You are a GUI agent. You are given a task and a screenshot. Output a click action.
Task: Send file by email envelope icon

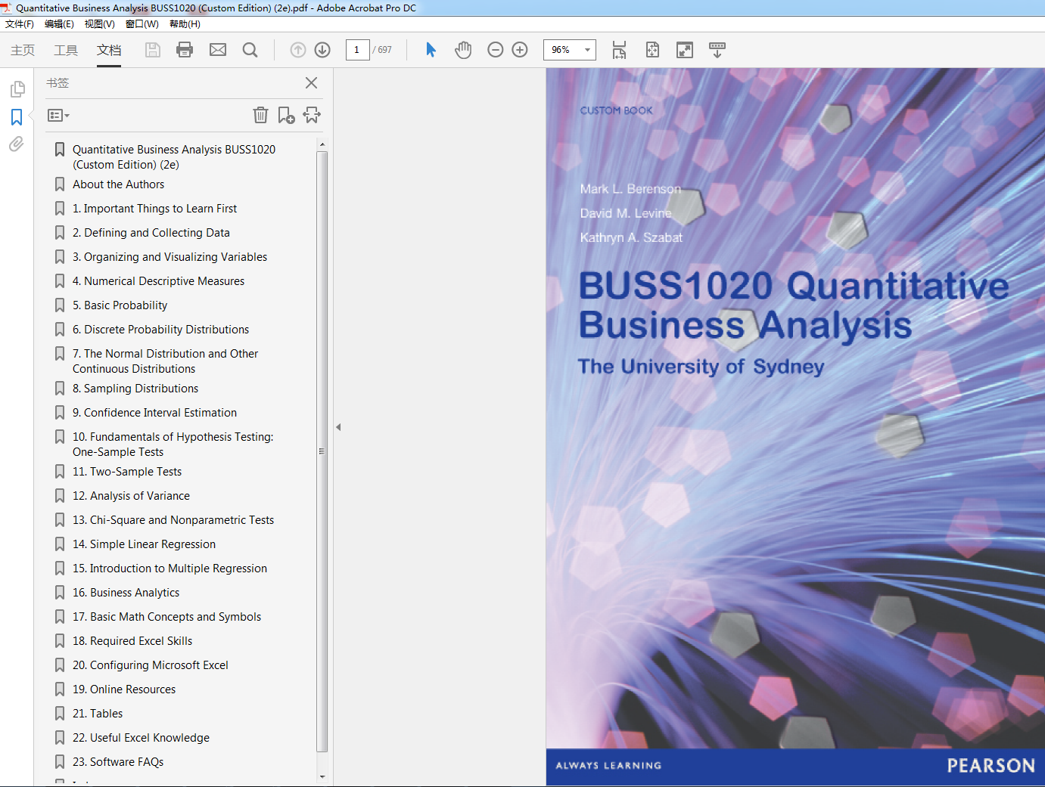click(218, 50)
